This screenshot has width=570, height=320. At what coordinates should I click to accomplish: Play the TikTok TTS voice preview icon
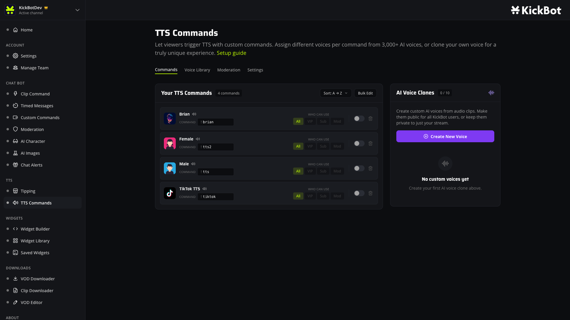pos(205,189)
